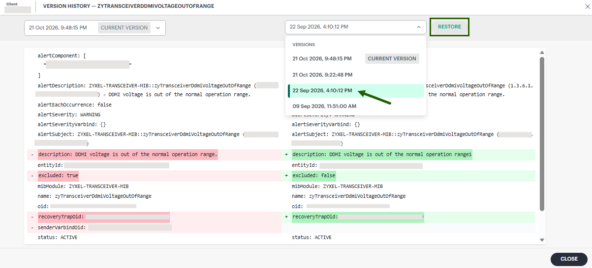
Task: Click left 'entityId:' line
Action: (x=103, y=165)
